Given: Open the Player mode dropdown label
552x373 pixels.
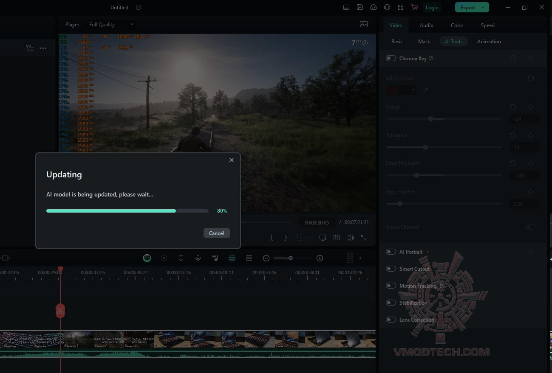Looking at the screenshot, I should click(72, 25).
